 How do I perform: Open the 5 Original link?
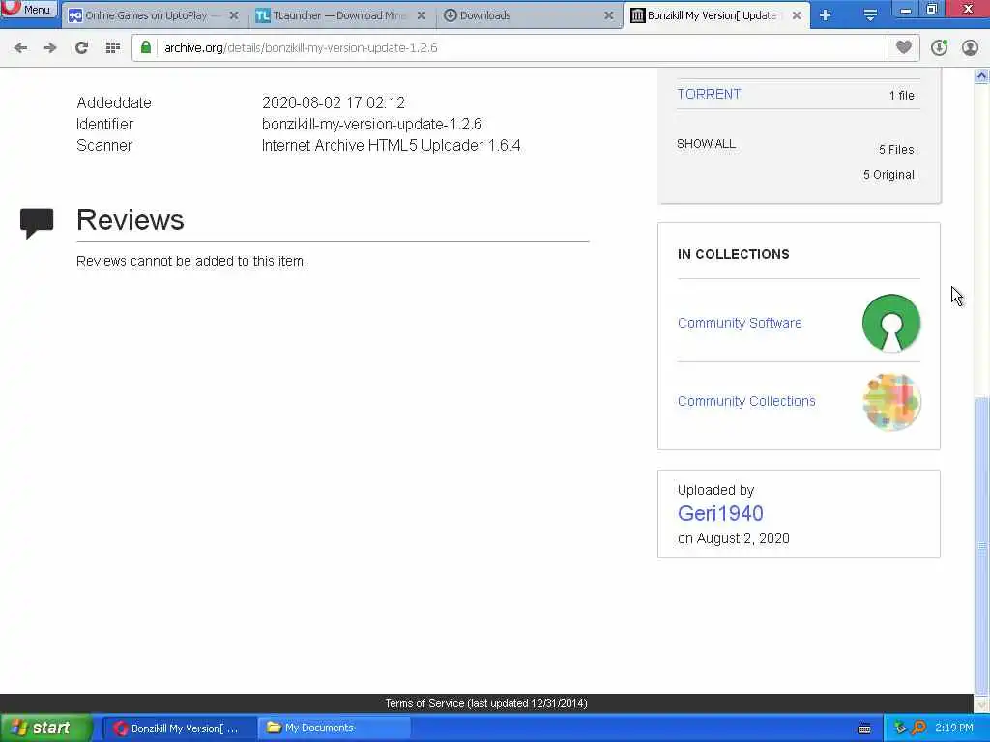[x=888, y=175]
